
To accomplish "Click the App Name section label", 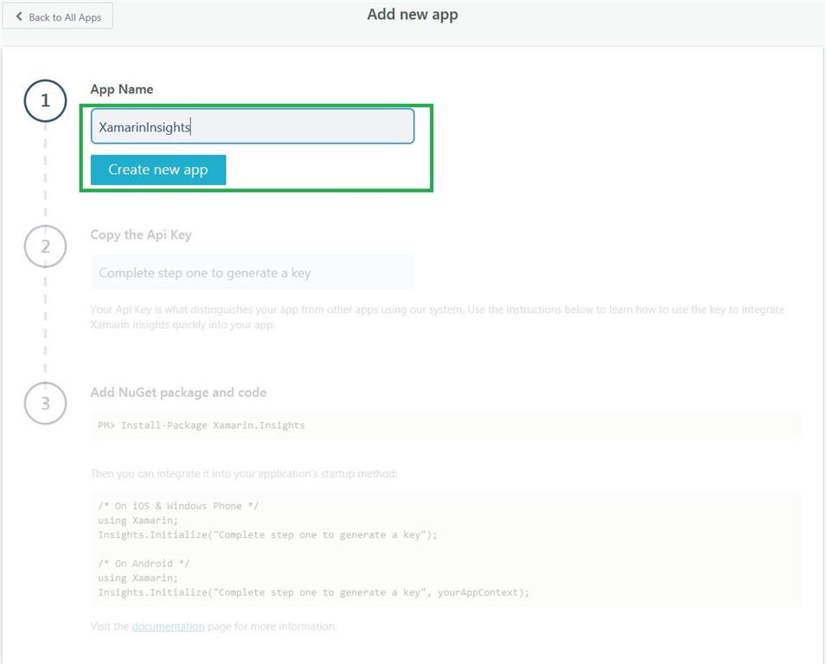I will pos(121,88).
